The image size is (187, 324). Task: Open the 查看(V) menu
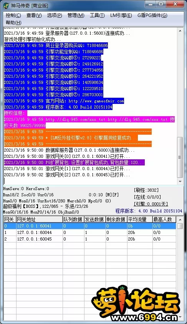point(34,15)
